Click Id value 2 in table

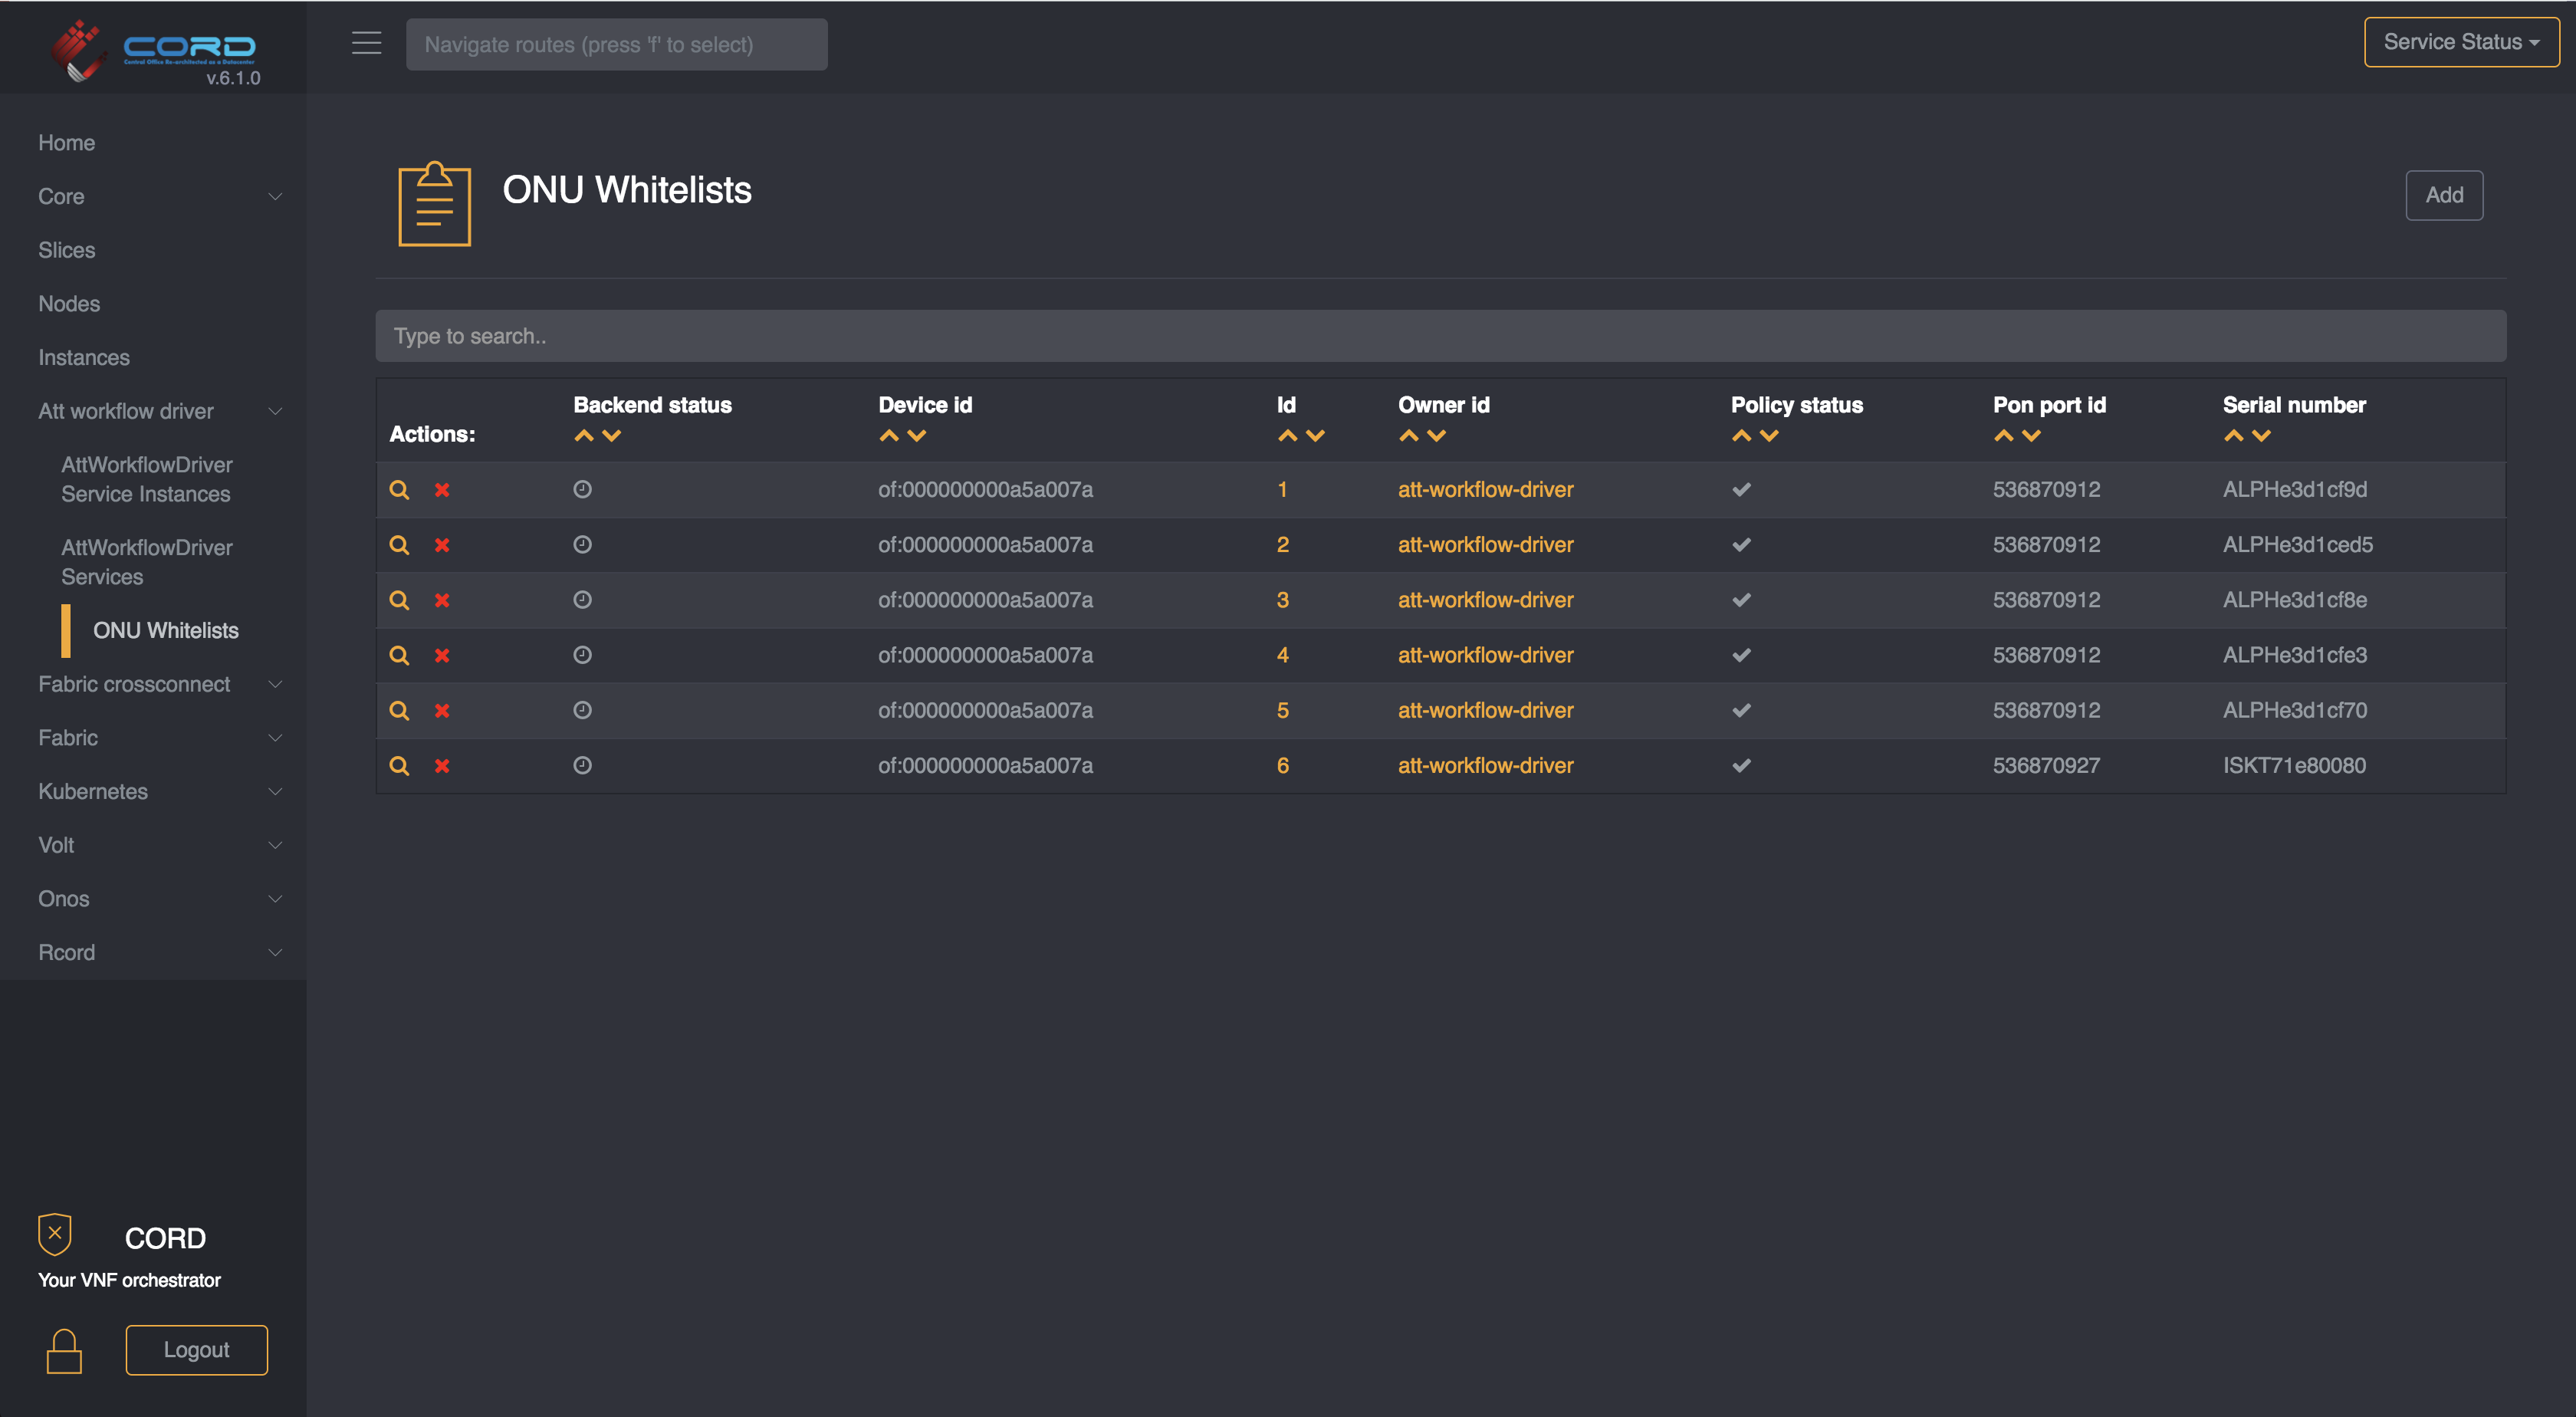1282,545
